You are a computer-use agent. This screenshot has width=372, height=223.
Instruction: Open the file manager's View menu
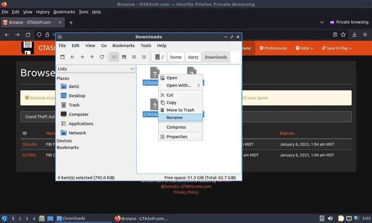90,46
